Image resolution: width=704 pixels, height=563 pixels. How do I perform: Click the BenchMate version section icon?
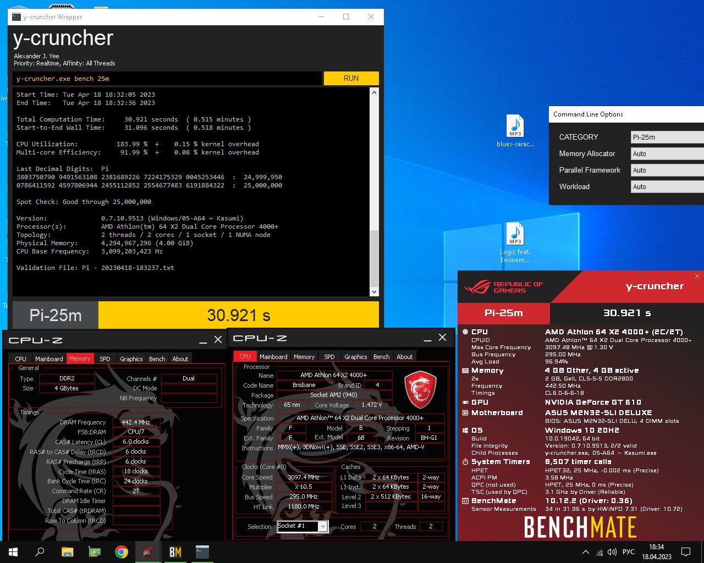click(x=465, y=501)
